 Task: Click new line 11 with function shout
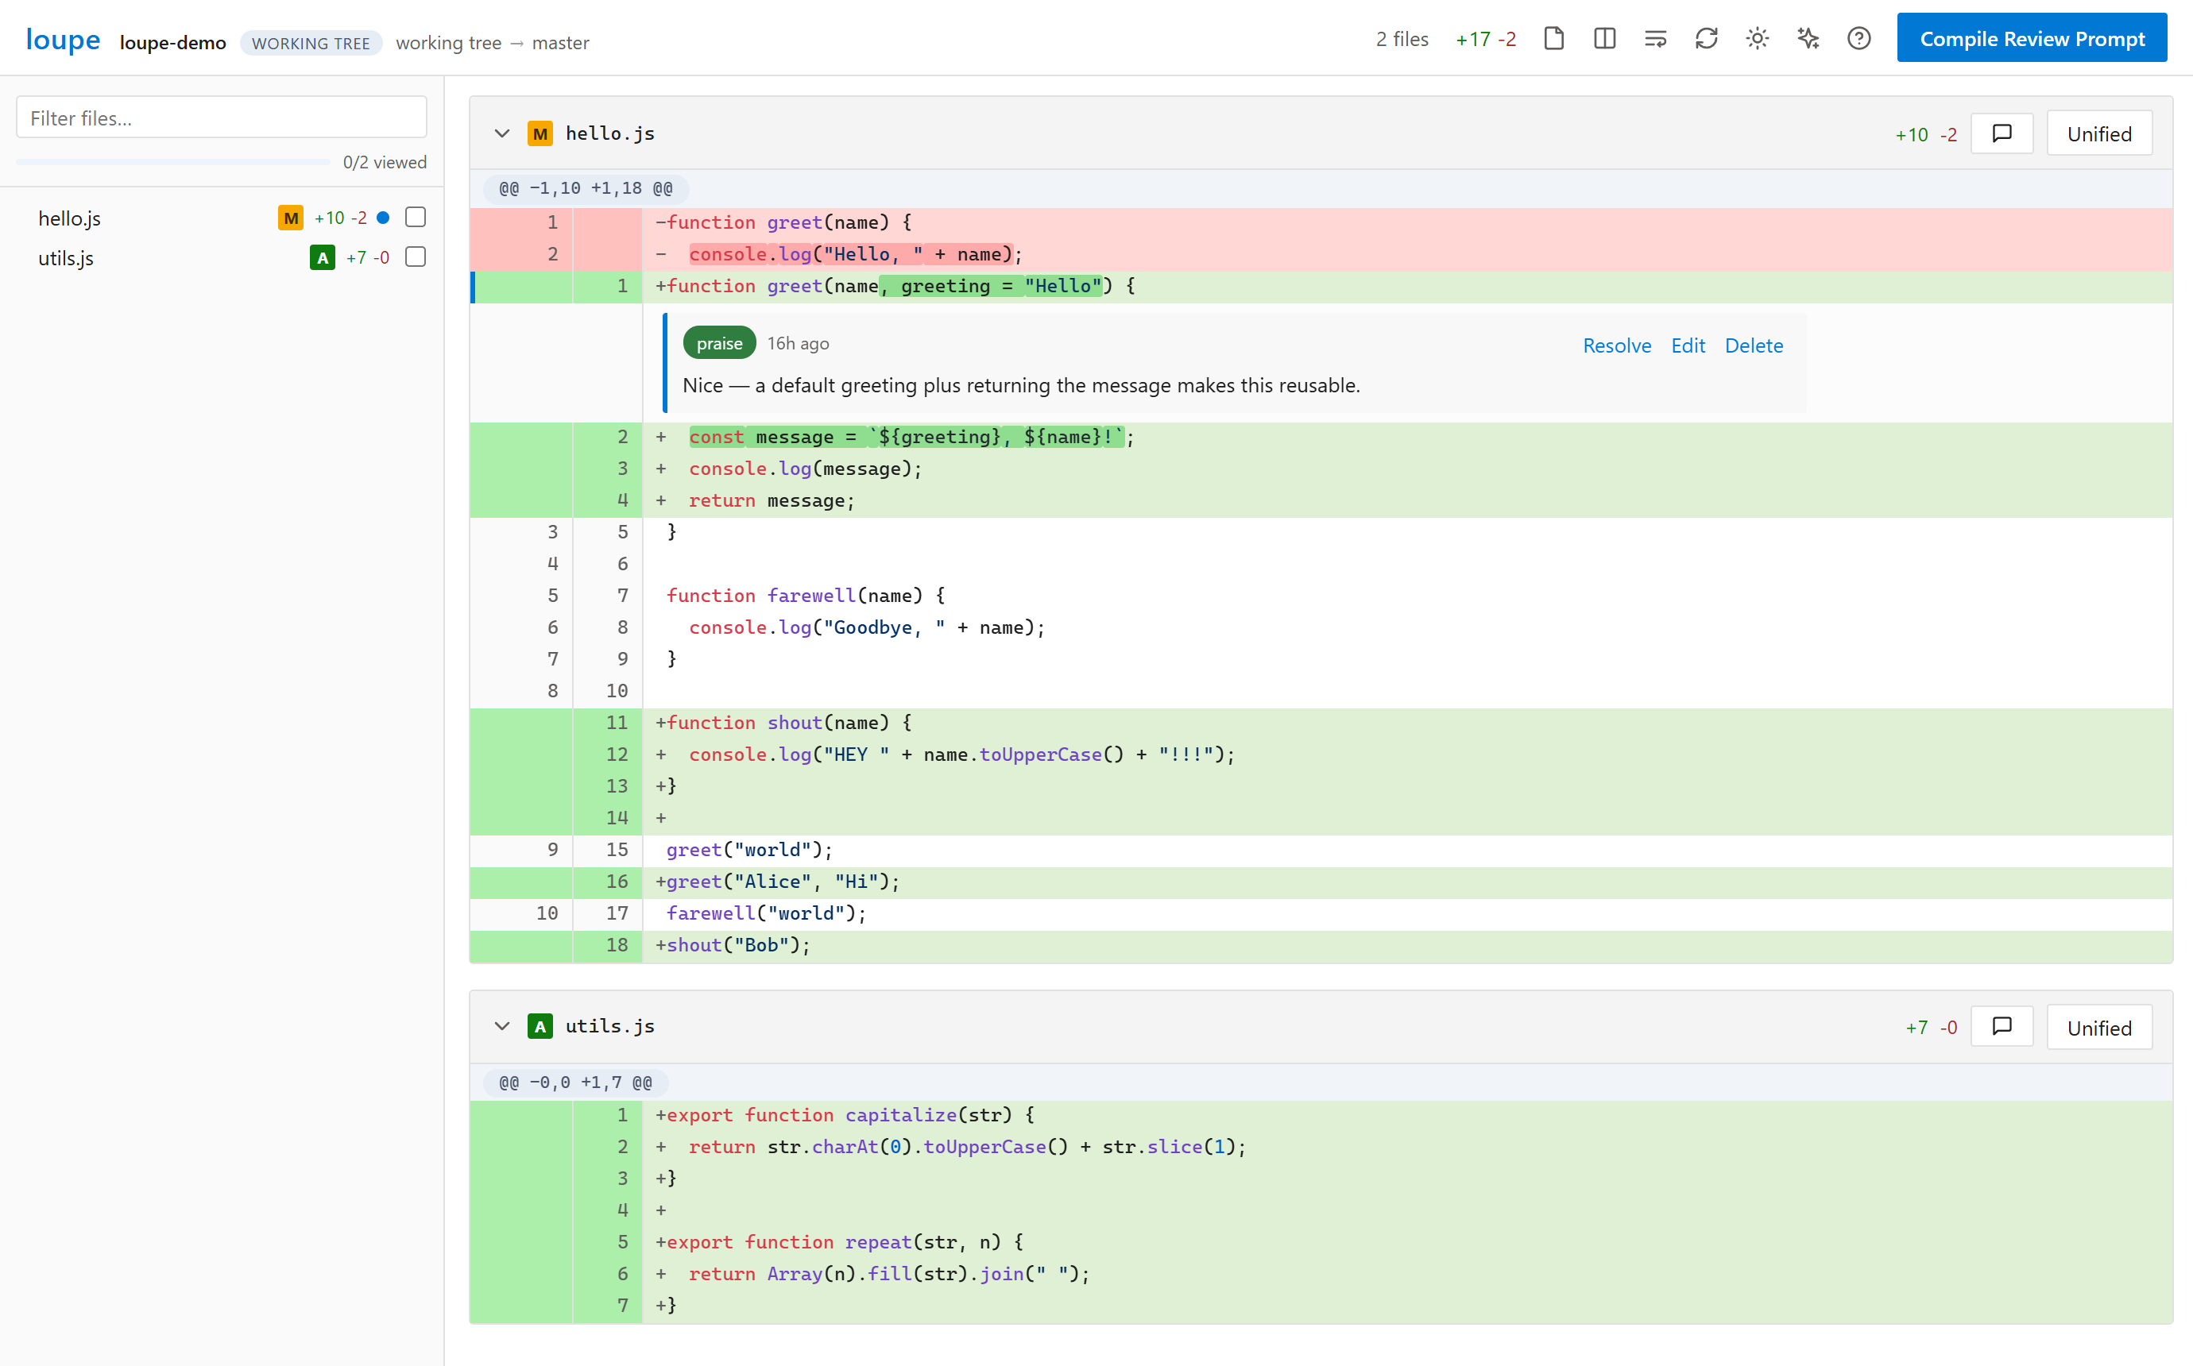pos(1321,723)
